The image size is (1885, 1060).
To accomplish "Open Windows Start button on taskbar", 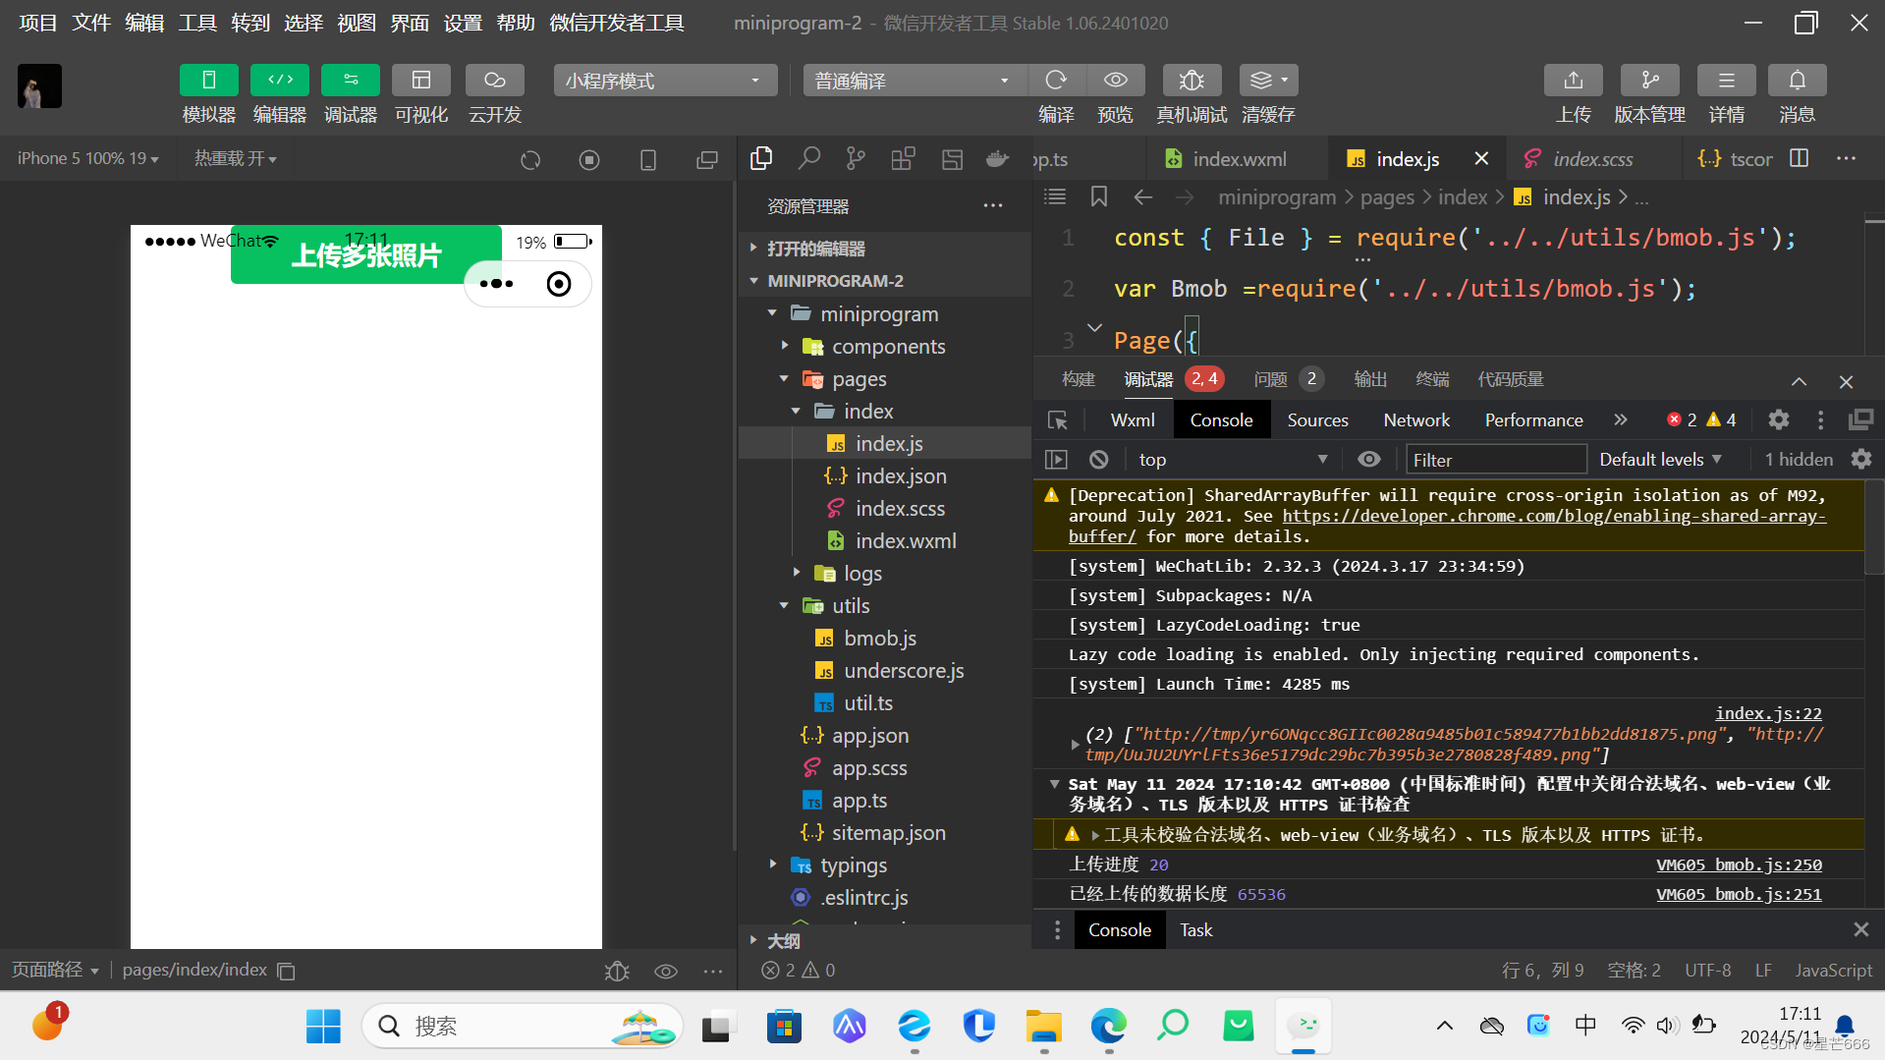I will 323,1026.
